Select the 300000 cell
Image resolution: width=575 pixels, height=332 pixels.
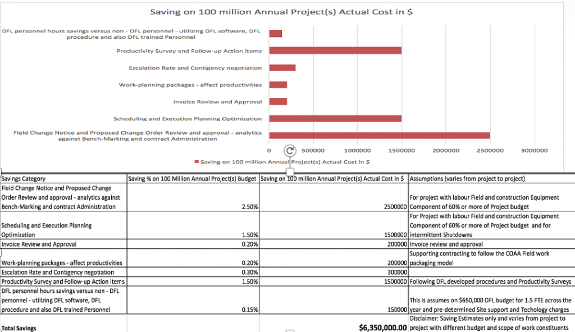(x=334, y=272)
